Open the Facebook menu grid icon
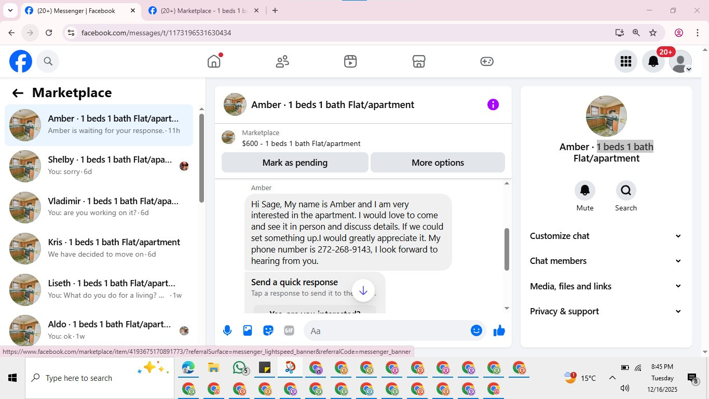 click(626, 62)
